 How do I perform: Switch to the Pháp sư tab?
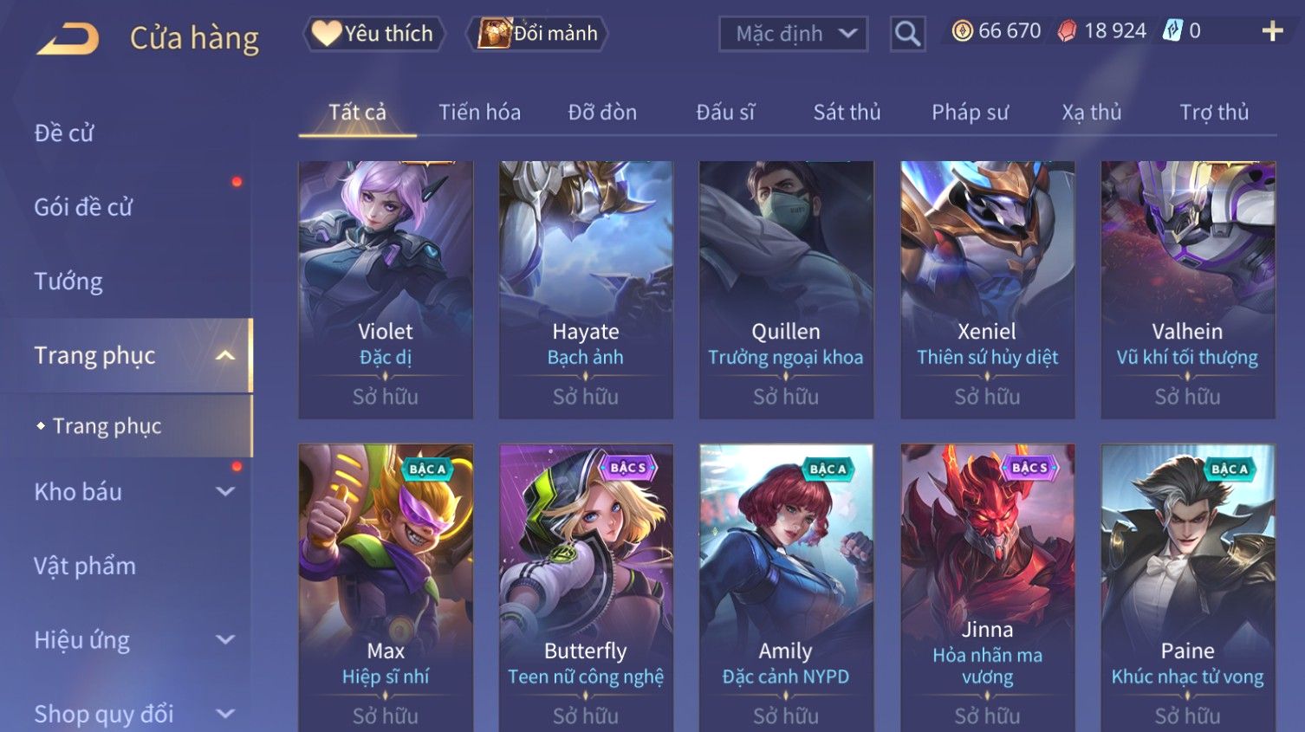coord(970,112)
